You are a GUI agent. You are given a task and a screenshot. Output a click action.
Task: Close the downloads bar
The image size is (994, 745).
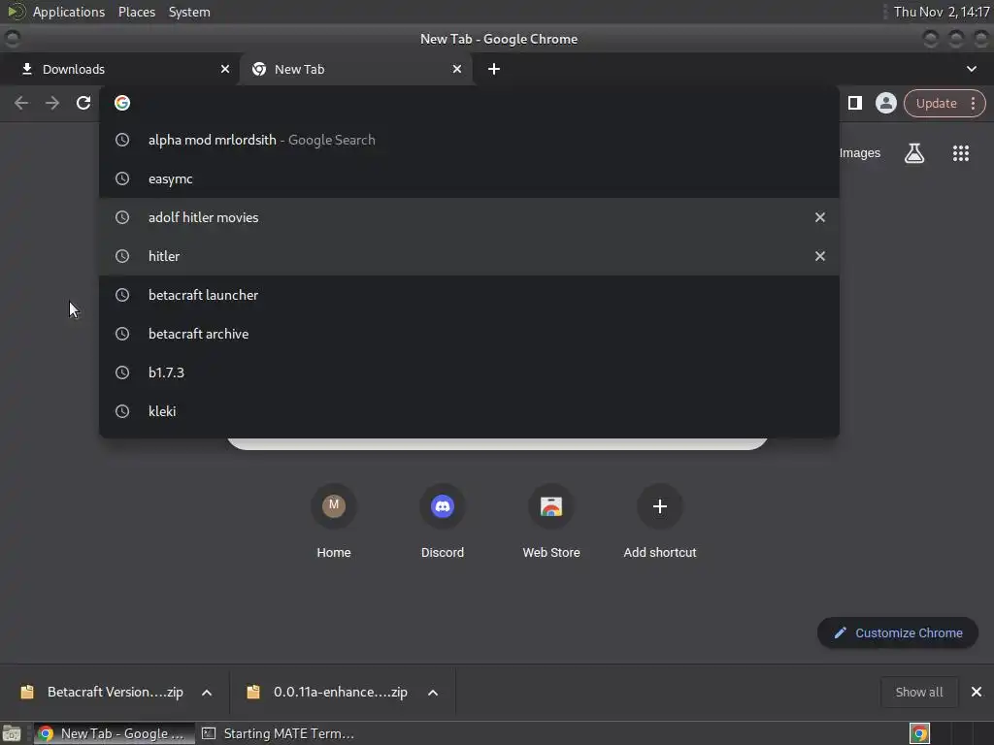coord(977,692)
